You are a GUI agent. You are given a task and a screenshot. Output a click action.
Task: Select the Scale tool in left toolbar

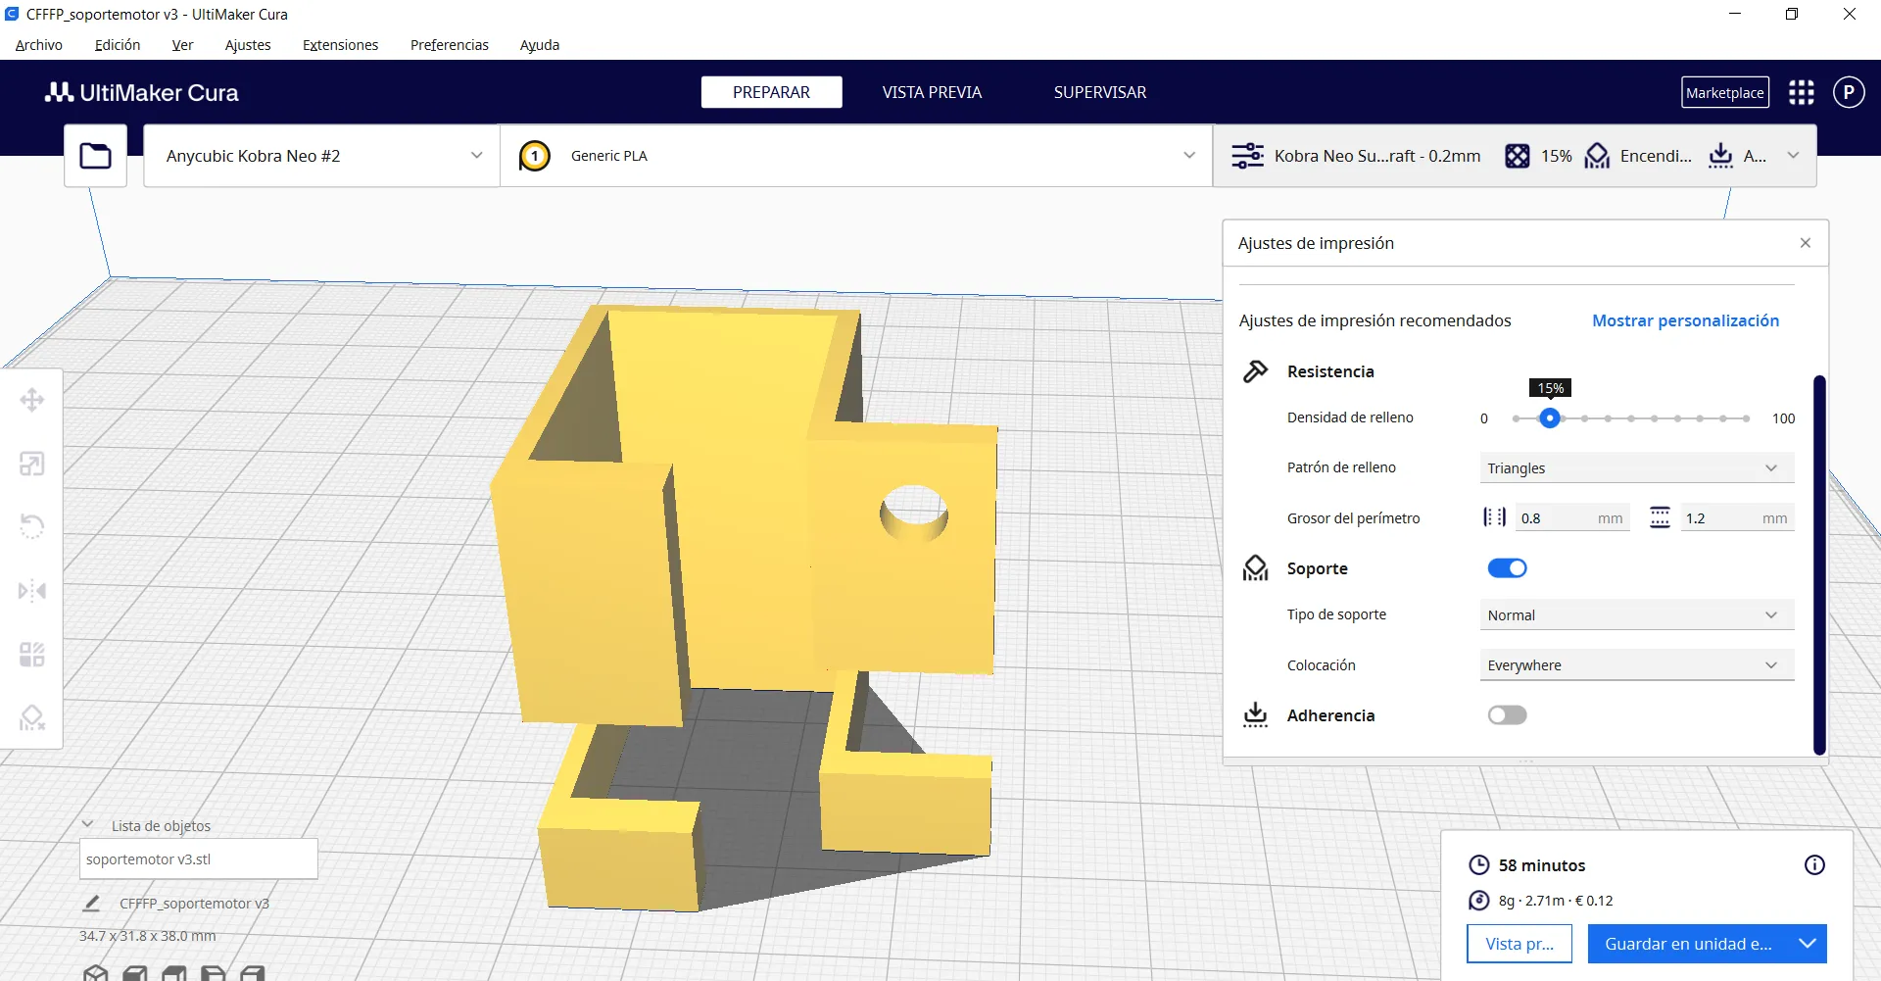[x=31, y=464]
